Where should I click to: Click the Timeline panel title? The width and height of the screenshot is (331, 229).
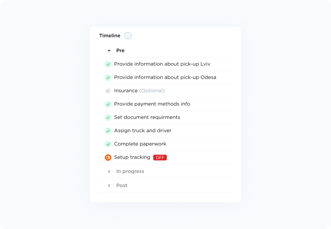tap(110, 36)
